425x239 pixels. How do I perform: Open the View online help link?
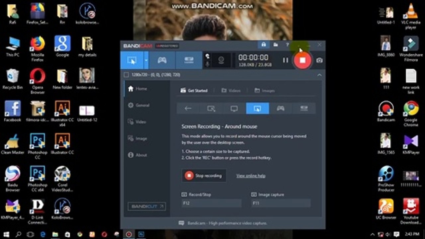tap(251, 176)
